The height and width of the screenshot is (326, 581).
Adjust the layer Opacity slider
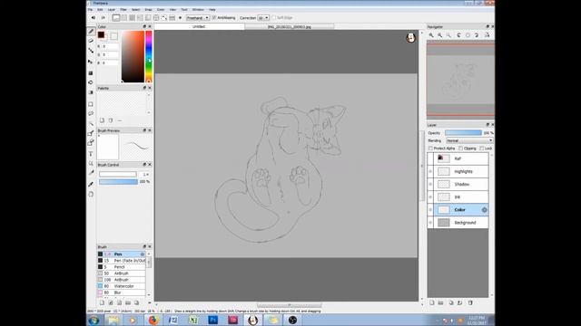[463, 133]
